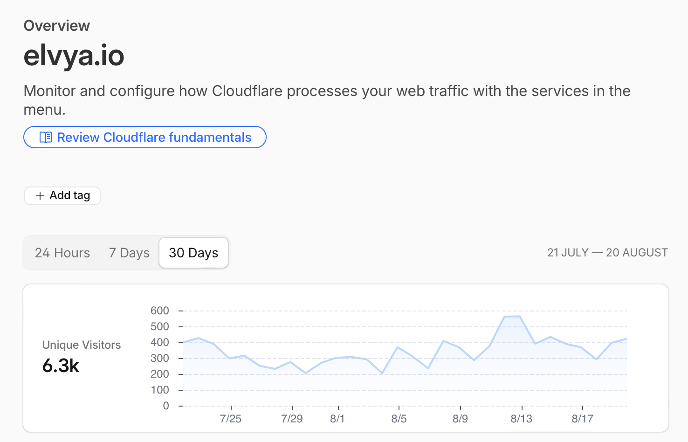Click the 0 y-axis label

coord(166,406)
